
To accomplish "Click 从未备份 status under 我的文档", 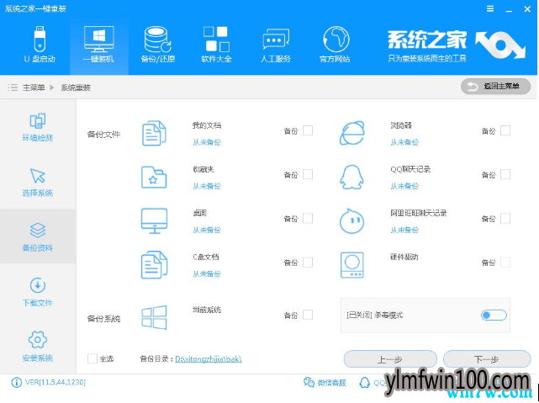I will (x=207, y=142).
